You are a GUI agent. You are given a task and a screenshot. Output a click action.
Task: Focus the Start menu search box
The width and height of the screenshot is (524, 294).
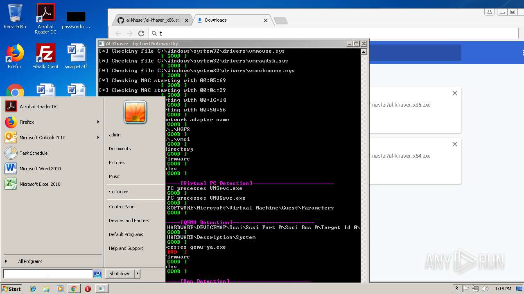click(x=48, y=274)
